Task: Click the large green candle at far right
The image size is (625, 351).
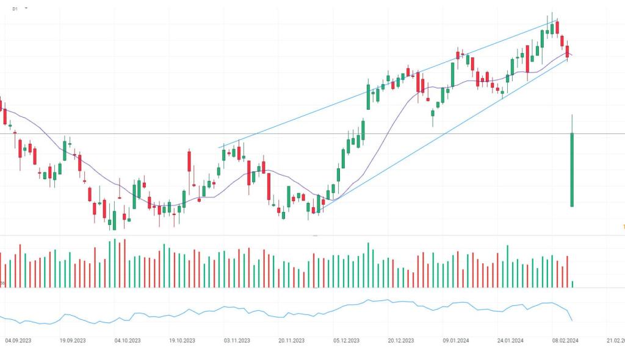Action: click(x=573, y=171)
